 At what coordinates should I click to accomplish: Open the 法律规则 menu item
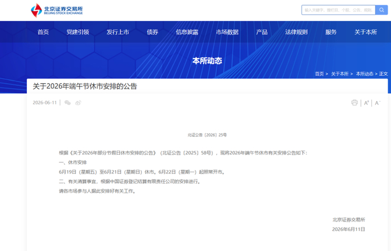[x=296, y=32]
